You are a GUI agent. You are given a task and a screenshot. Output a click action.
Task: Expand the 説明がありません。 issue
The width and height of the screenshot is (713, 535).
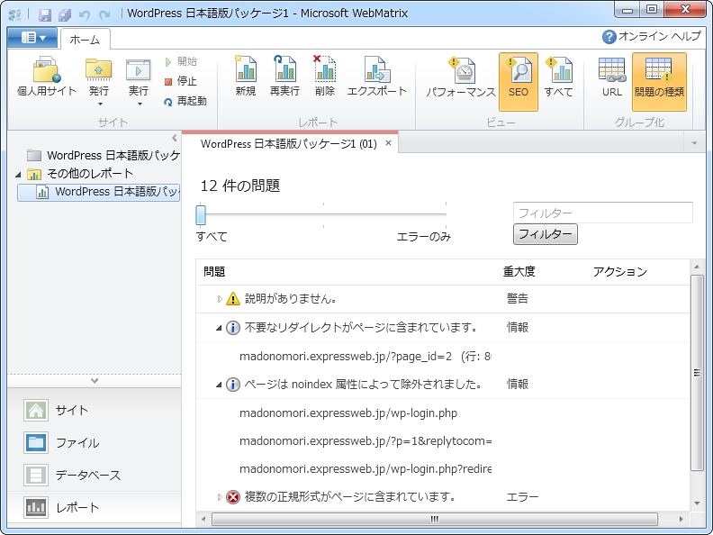pos(220,299)
